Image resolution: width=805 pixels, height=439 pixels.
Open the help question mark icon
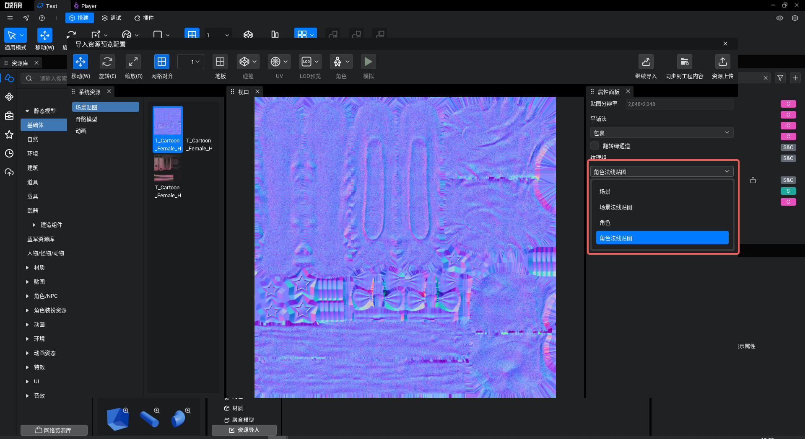click(x=42, y=18)
